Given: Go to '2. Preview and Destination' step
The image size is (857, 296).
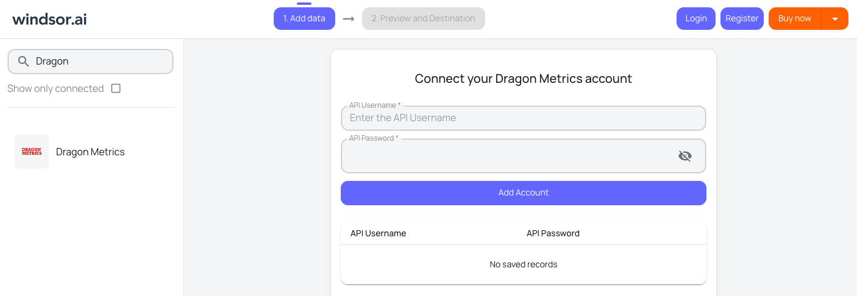Looking at the screenshot, I should 423,18.
